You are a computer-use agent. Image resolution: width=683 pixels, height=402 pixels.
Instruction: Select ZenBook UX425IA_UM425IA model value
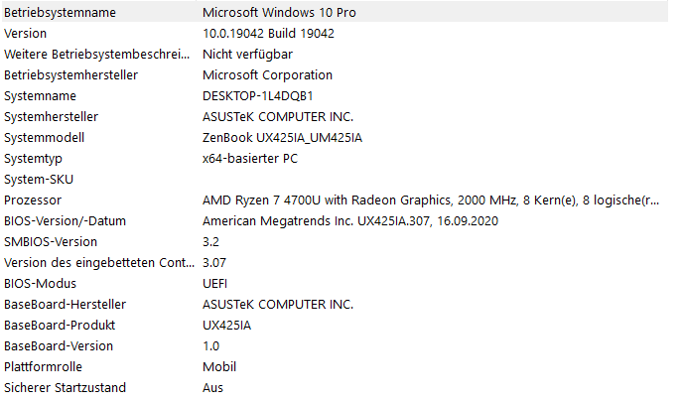282,138
